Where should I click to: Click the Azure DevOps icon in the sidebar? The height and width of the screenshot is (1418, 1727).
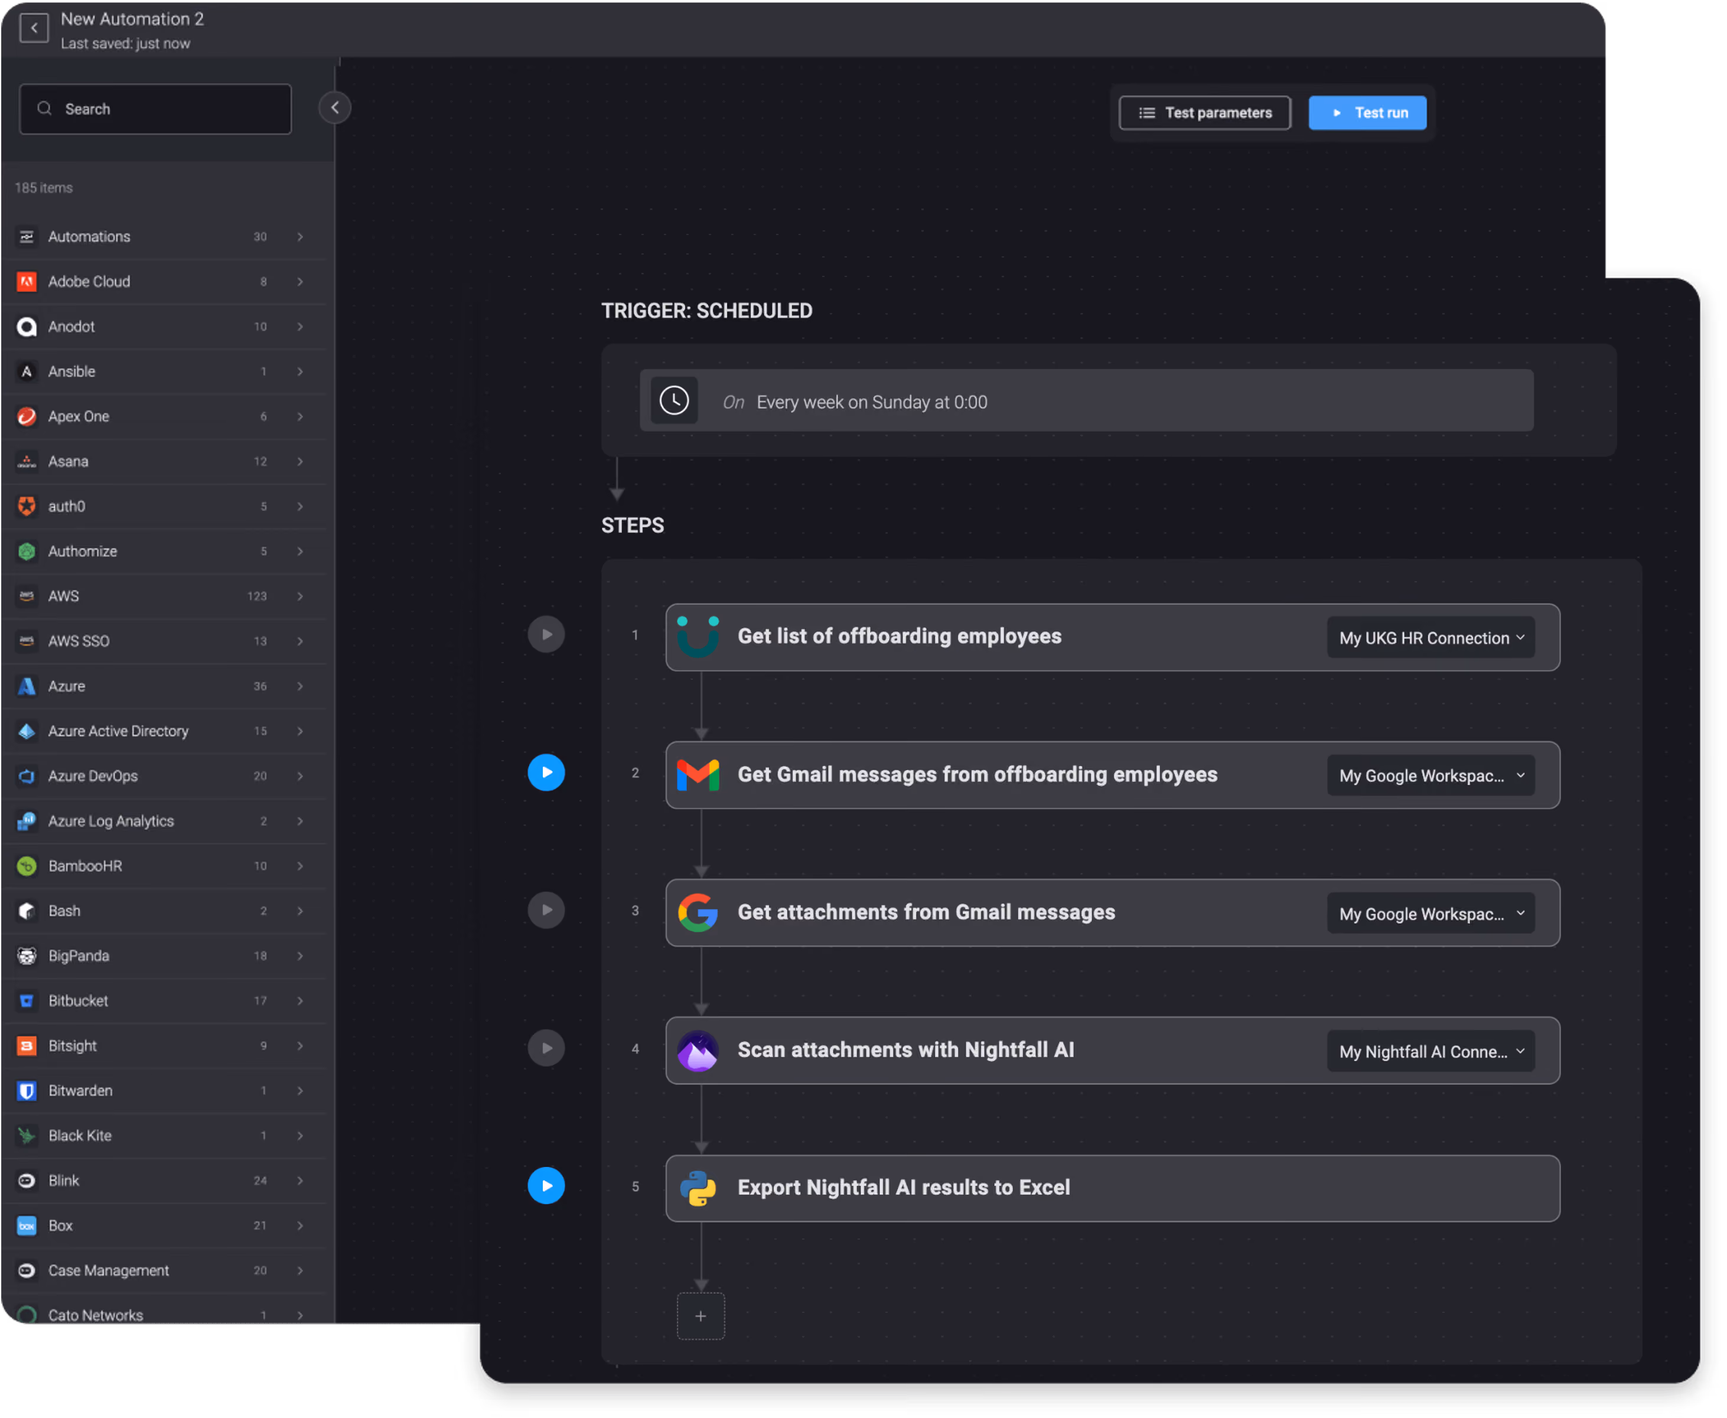[x=27, y=777]
